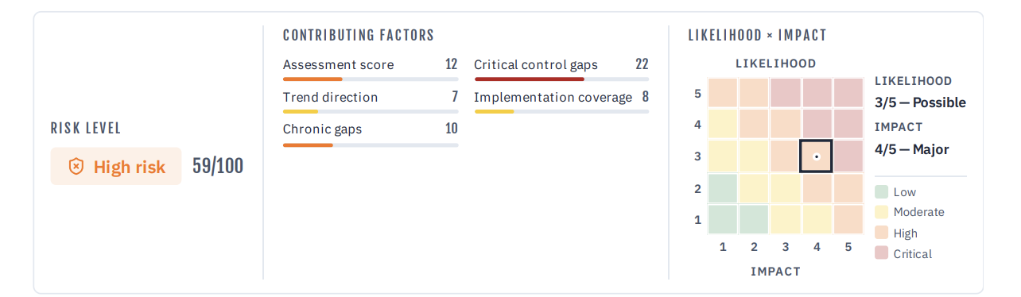Select the High orange legend swatch

pyautogui.click(x=882, y=233)
